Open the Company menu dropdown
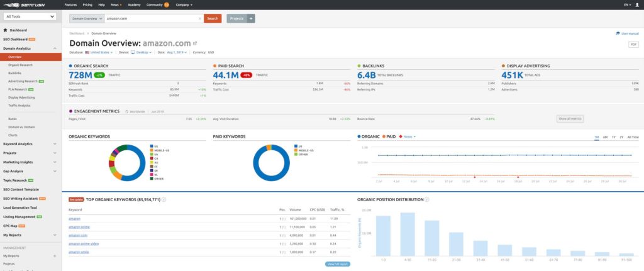The image size is (644, 271). [184, 5]
